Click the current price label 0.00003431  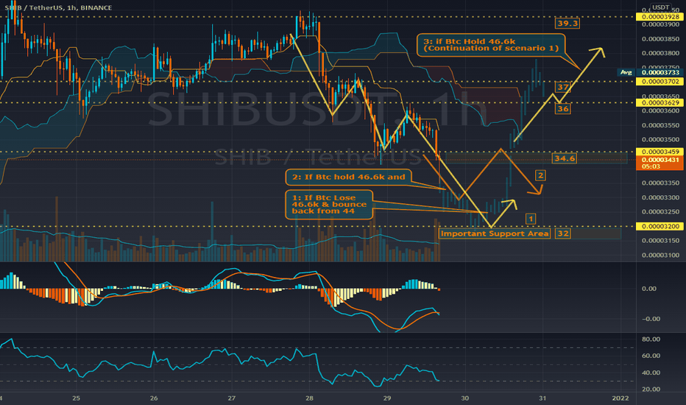click(x=660, y=163)
